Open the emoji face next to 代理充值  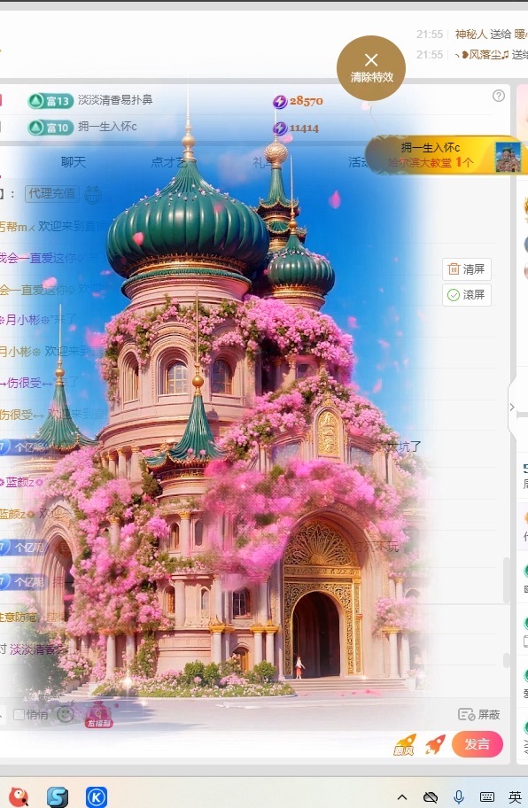point(93,195)
